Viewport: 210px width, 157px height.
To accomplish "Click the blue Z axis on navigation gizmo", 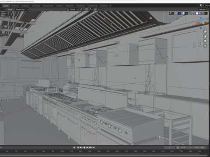I will pos(201,18).
